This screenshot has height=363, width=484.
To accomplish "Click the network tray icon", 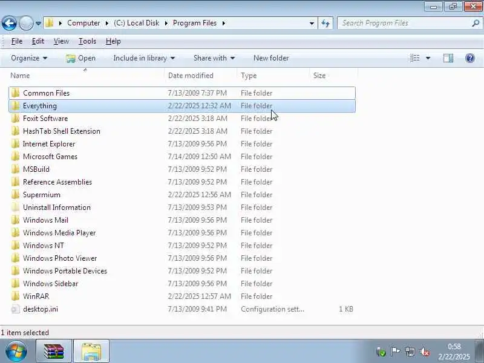I will 410,352.
